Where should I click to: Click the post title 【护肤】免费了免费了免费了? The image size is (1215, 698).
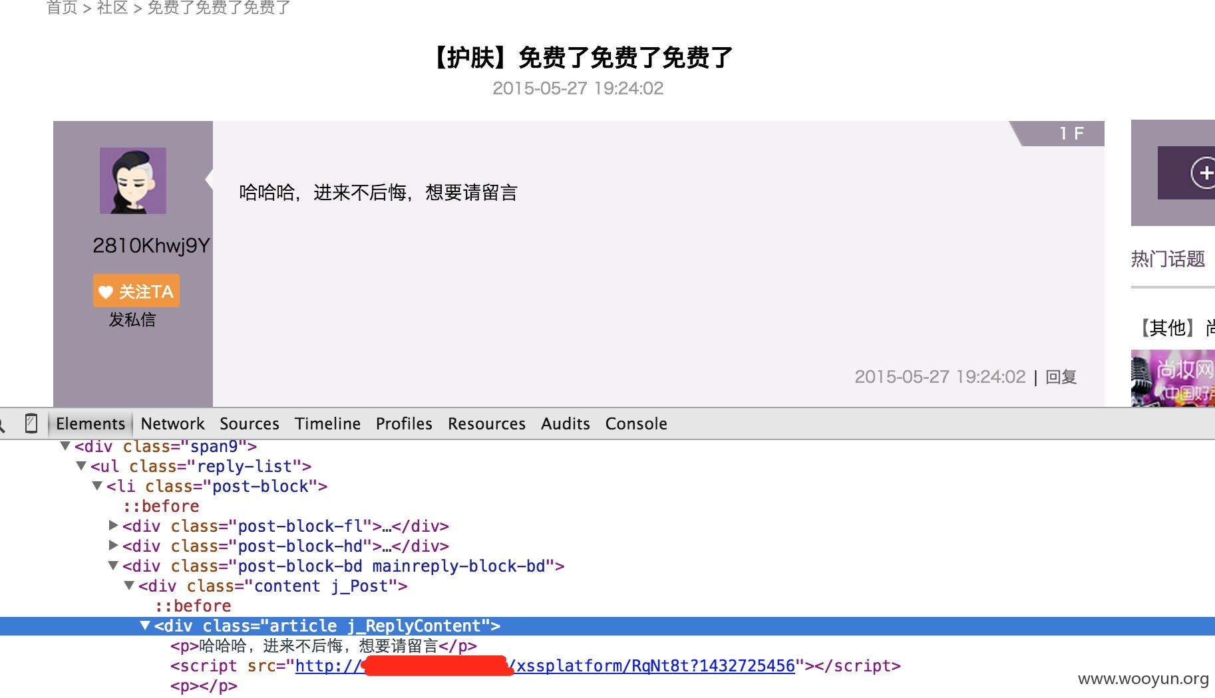click(x=579, y=58)
